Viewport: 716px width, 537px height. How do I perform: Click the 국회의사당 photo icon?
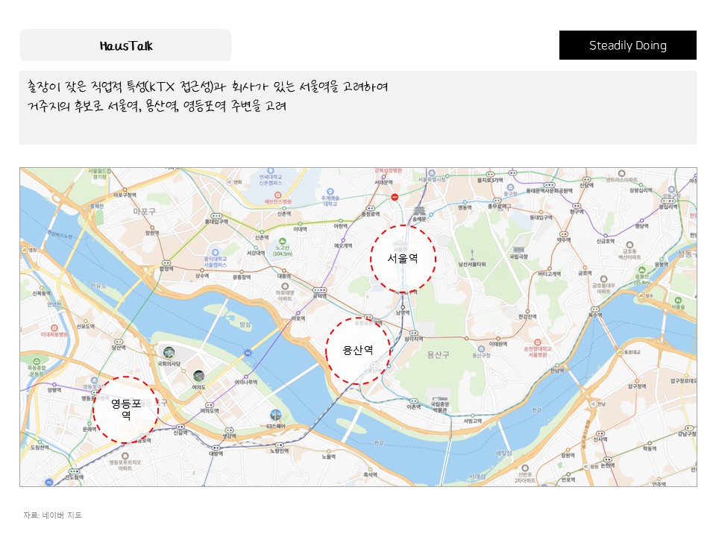(169, 352)
